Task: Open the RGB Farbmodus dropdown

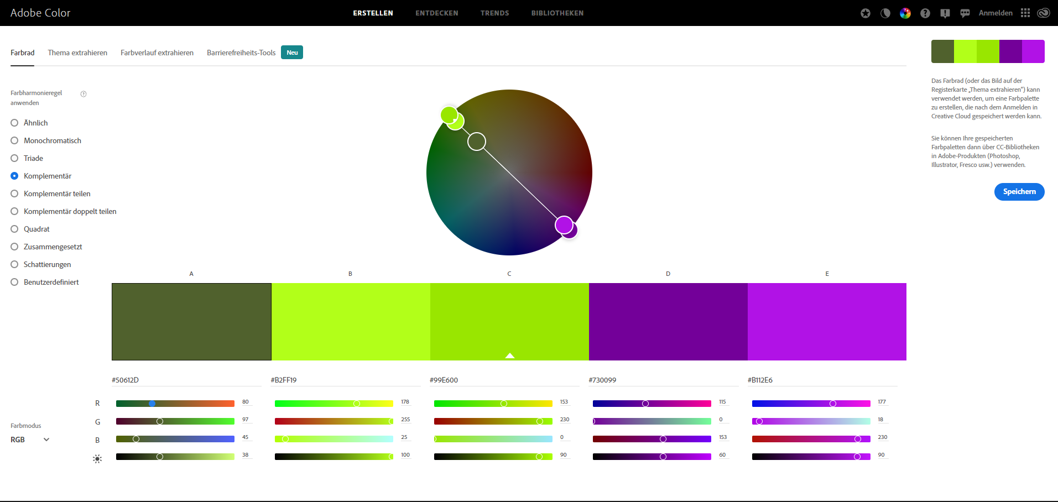Action: tap(30, 440)
